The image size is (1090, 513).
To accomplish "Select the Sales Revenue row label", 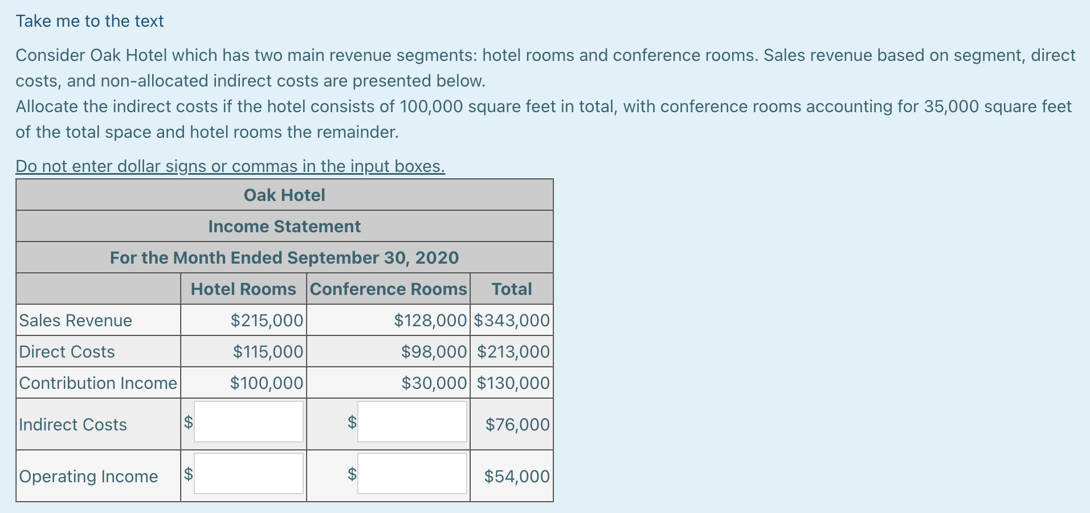I will point(75,321).
